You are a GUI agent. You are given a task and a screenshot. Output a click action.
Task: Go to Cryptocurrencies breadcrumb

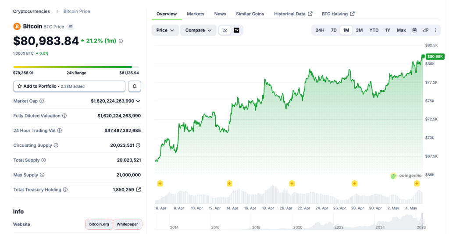click(32, 11)
